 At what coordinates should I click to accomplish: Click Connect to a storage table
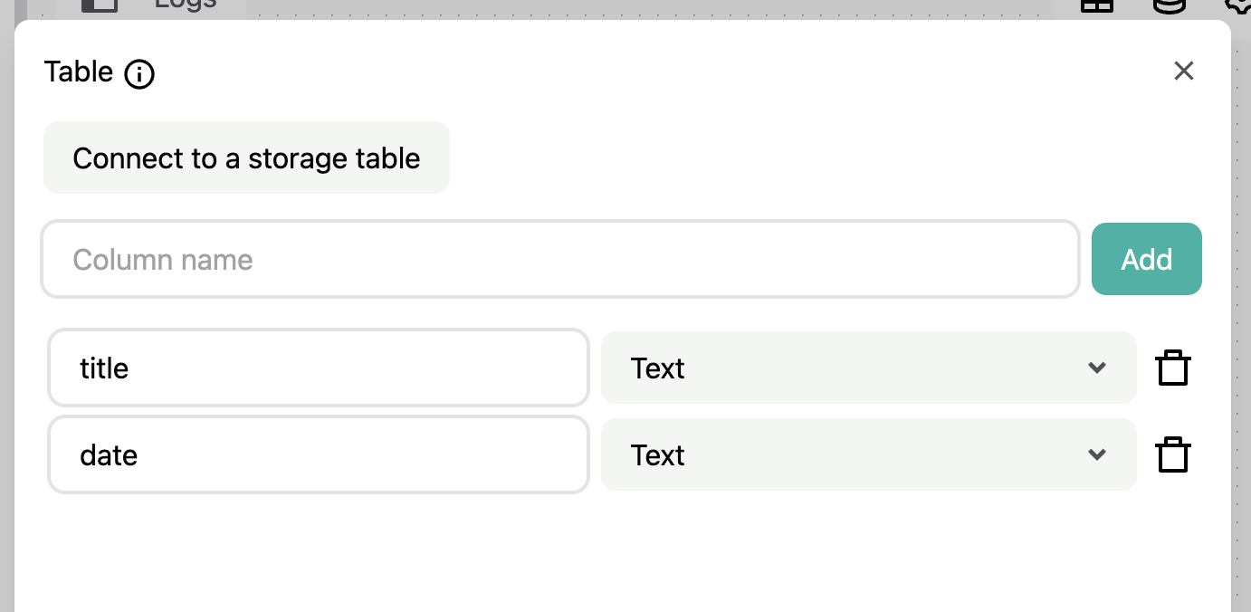pyautogui.click(x=246, y=158)
